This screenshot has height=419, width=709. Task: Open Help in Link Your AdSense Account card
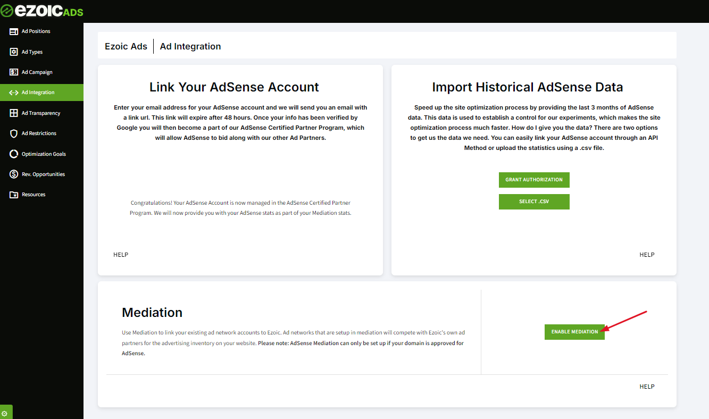pyautogui.click(x=121, y=255)
